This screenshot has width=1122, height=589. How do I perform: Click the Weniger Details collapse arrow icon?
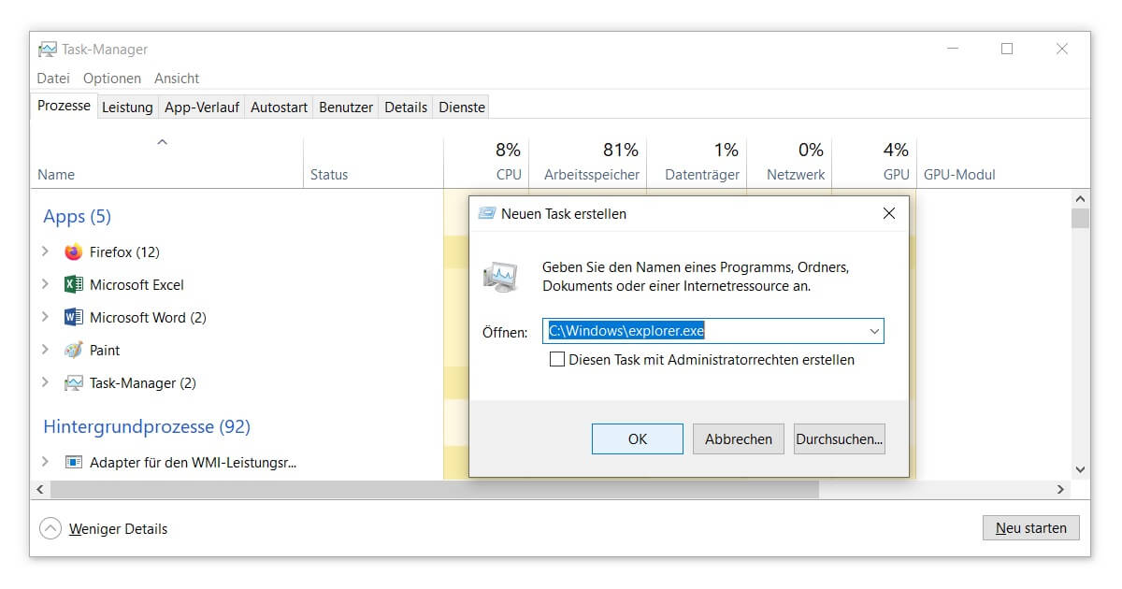[50, 529]
